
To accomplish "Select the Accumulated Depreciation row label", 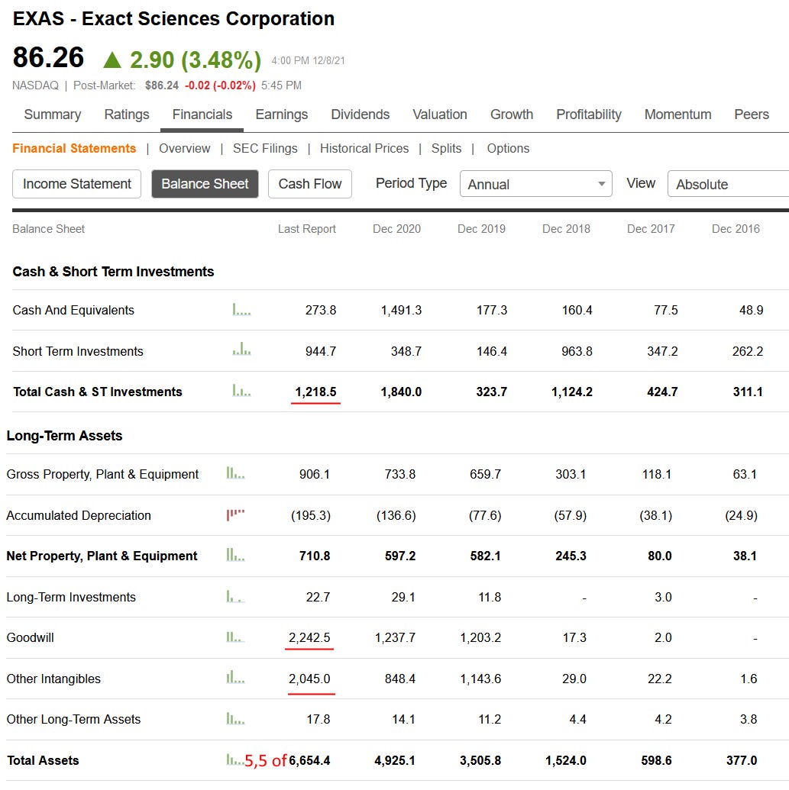I will 78,515.
